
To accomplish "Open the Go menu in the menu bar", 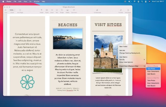I will click(30, 1).
